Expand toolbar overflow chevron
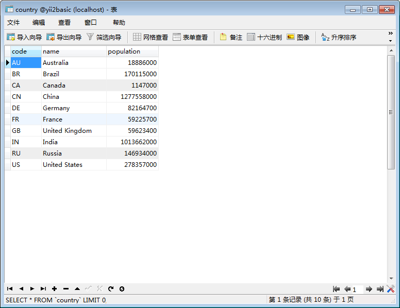This screenshot has width=400, height=308. [x=390, y=33]
